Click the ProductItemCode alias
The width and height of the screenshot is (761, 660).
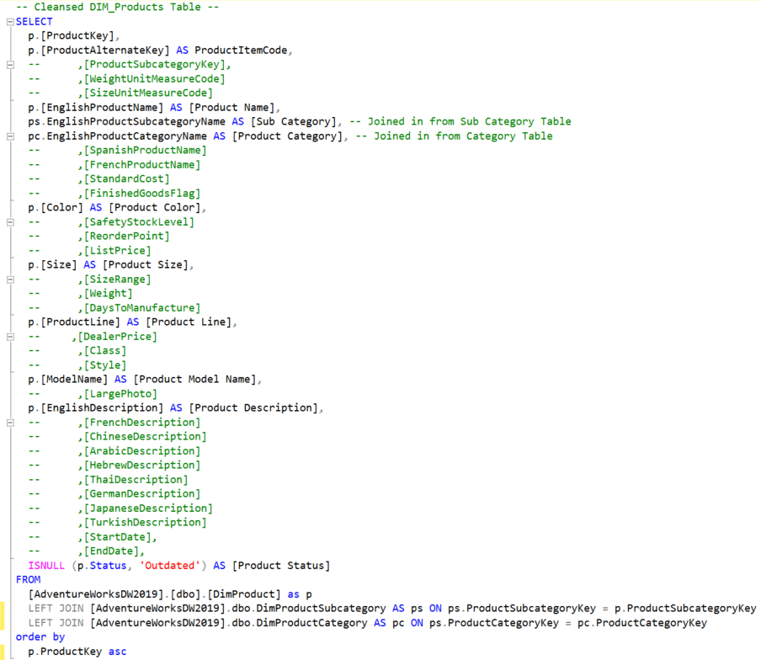[x=242, y=51]
